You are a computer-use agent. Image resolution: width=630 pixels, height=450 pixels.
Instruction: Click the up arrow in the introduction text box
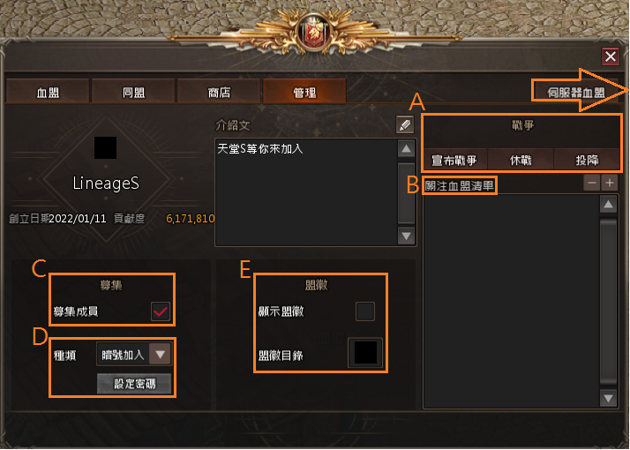[406, 149]
